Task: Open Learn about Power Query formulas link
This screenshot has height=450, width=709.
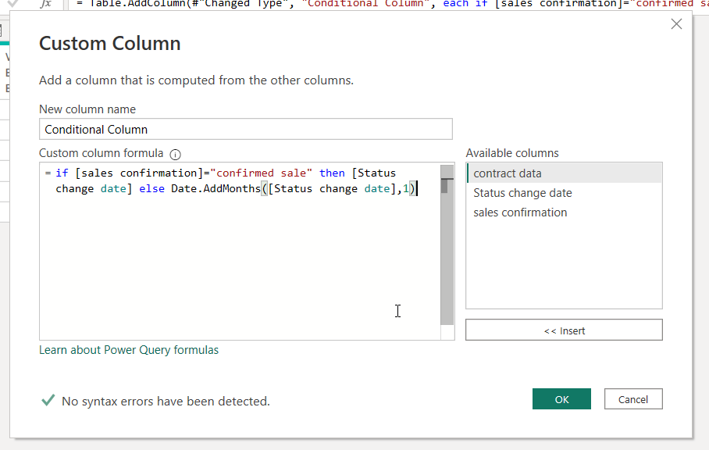Action: [x=128, y=349]
